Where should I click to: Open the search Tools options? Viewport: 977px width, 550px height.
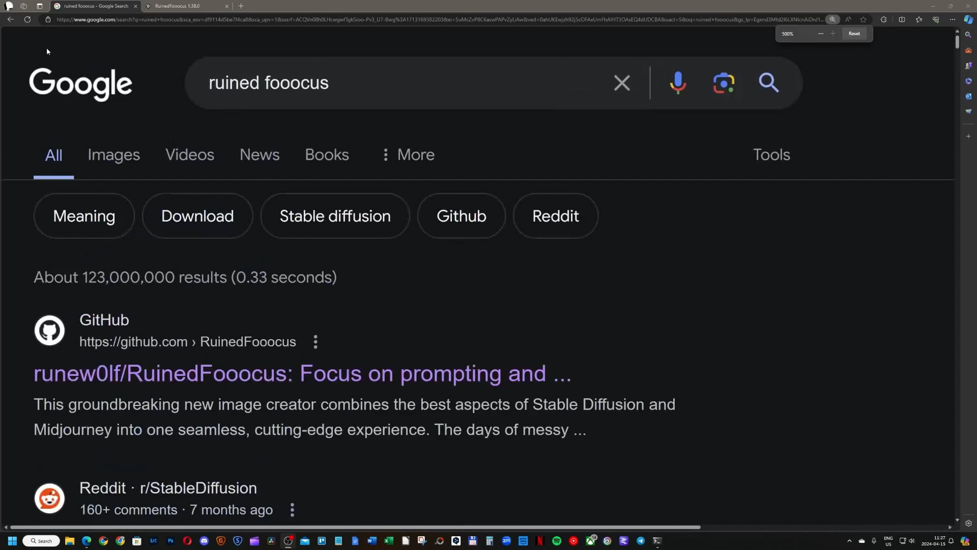coord(771,155)
